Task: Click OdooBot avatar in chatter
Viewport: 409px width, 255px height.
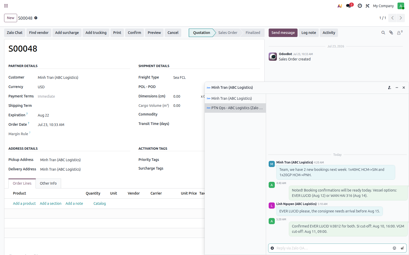Action: click(x=273, y=57)
